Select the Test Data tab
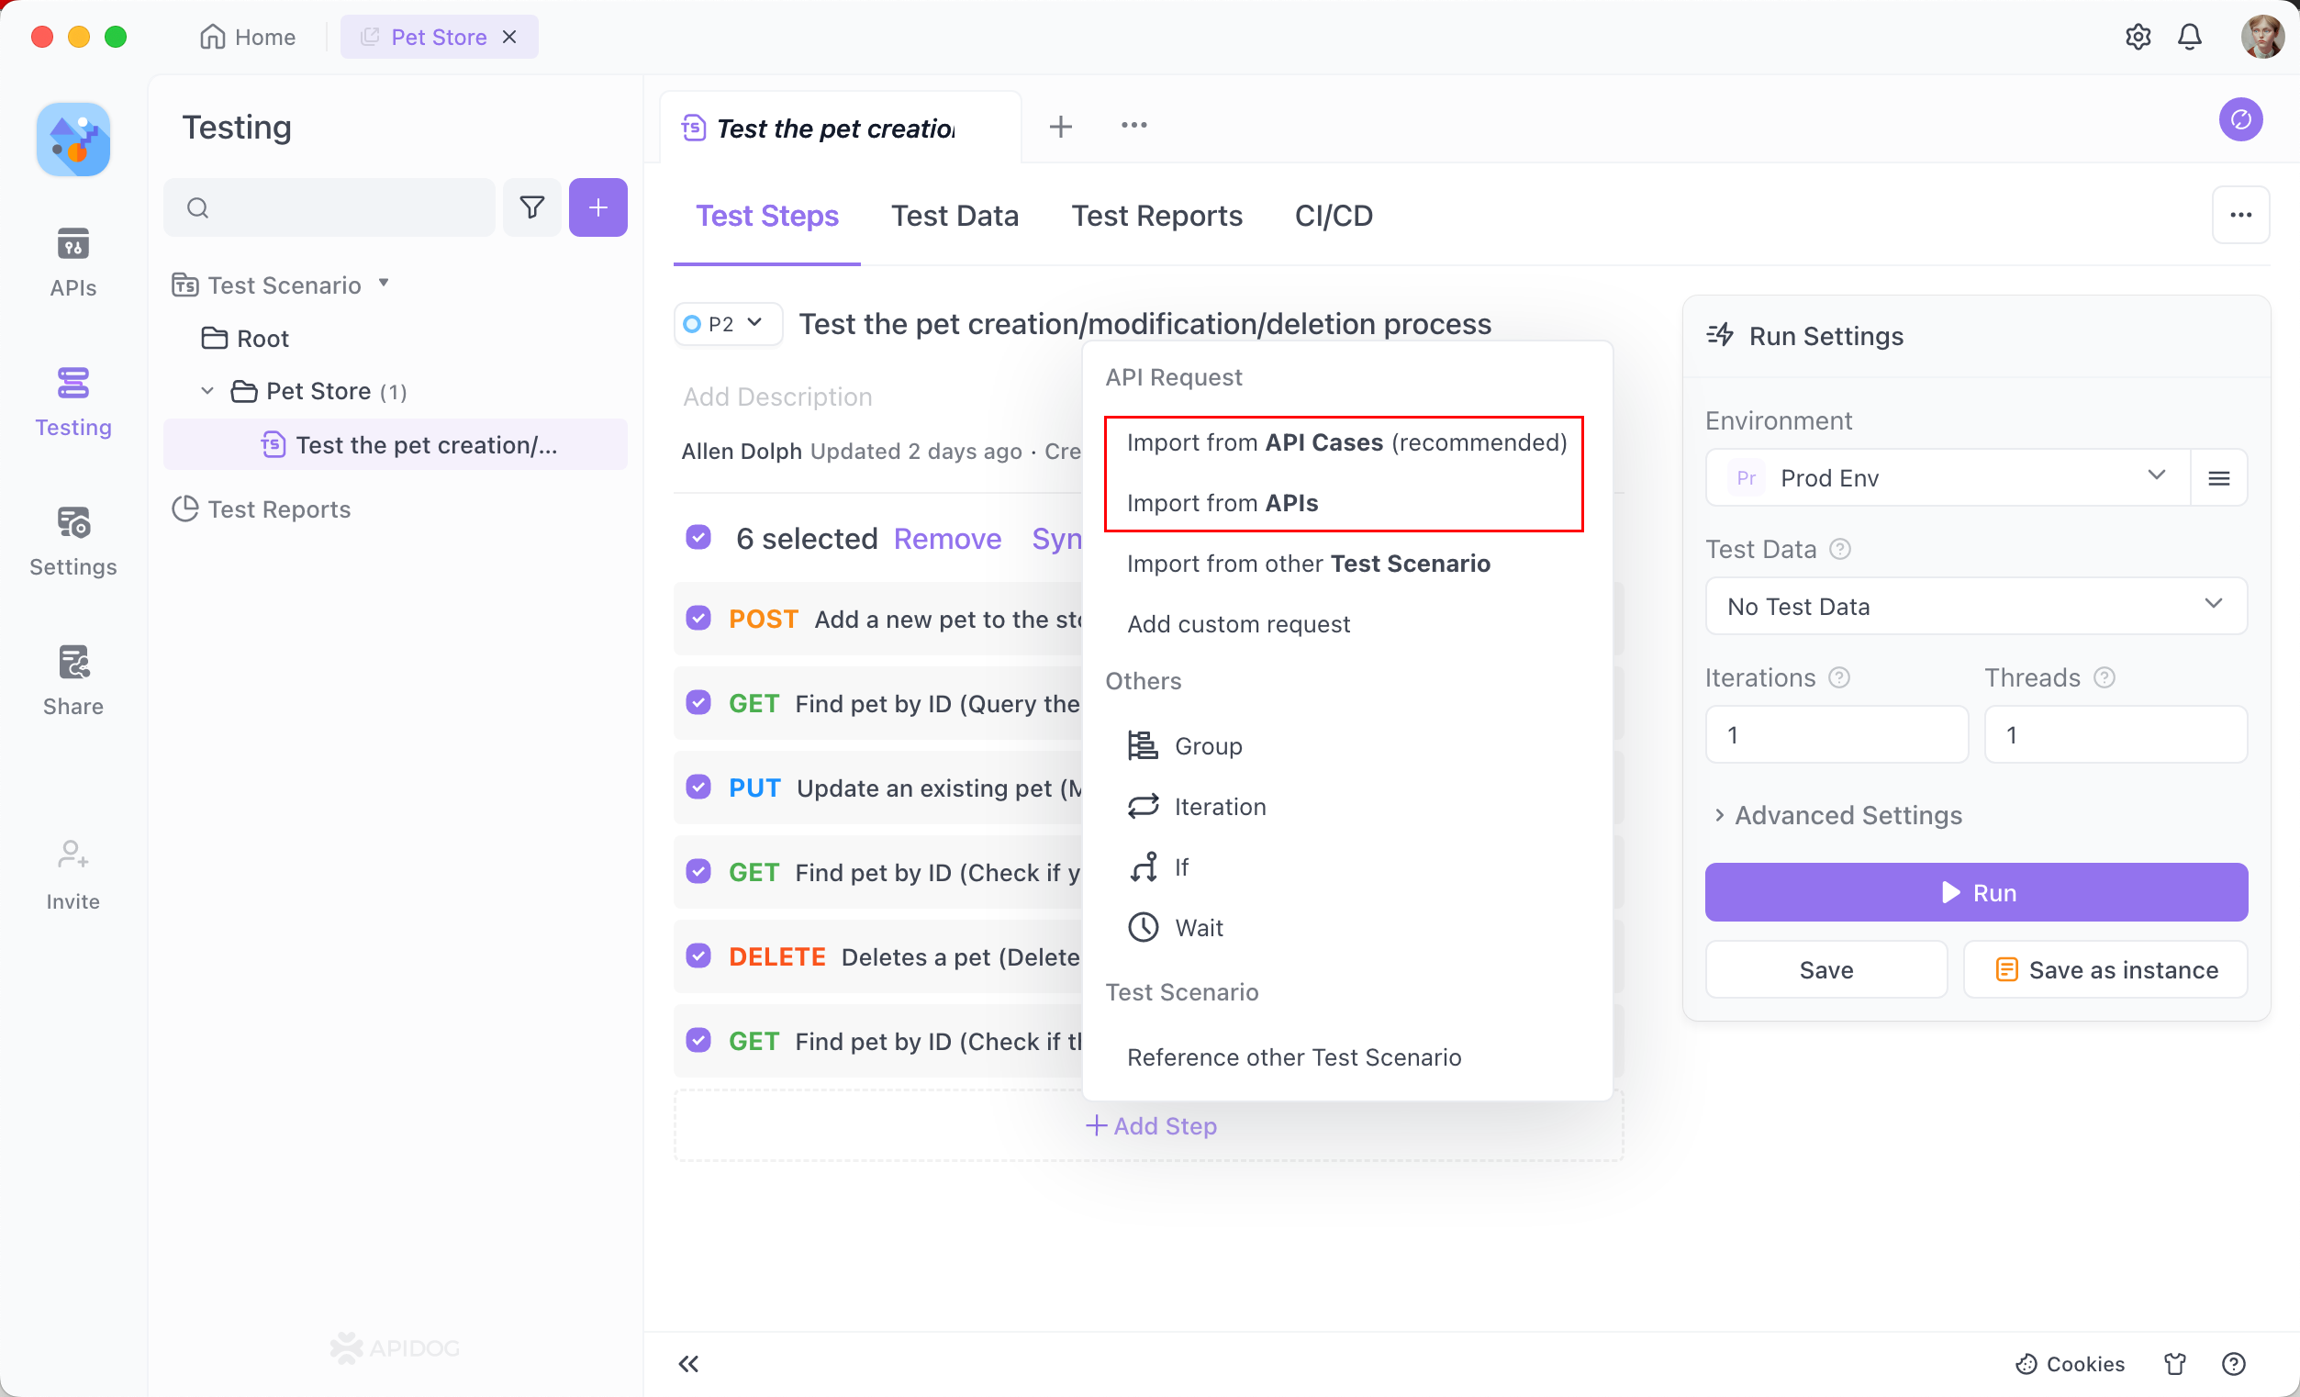 [955, 214]
